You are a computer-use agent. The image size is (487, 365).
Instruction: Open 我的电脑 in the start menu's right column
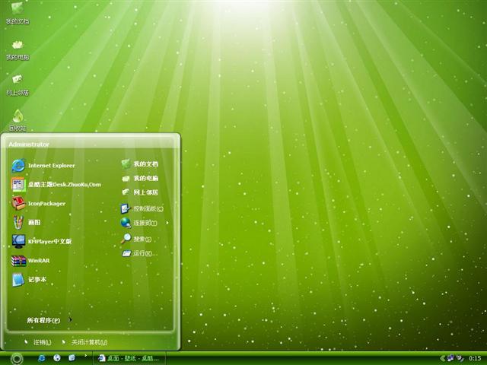(x=140, y=178)
